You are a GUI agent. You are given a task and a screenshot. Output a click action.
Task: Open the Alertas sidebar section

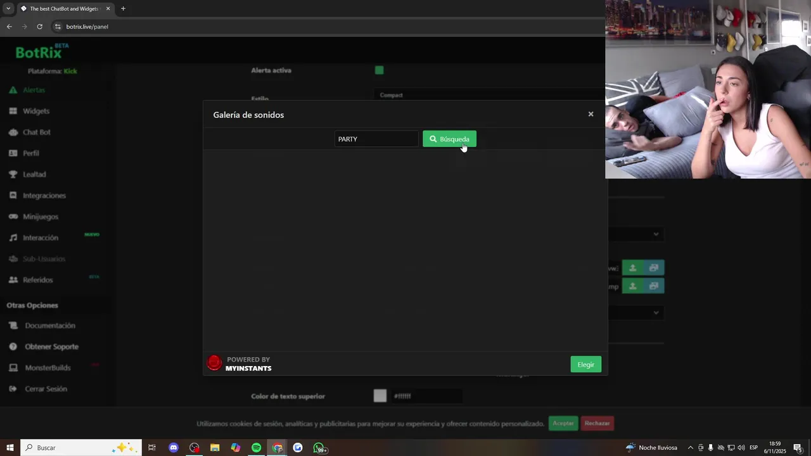[x=34, y=90]
